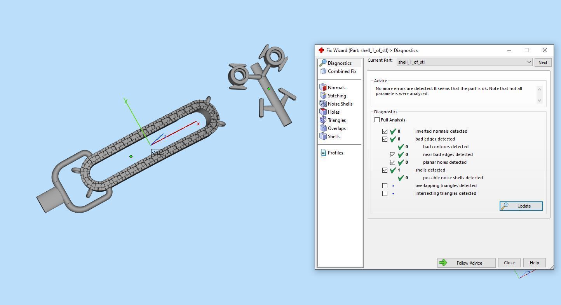Click the Next part button
The image size is (561, 305).
543,62
